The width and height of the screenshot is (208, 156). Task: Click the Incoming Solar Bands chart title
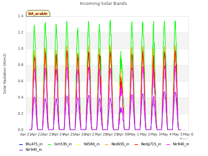coord(103,4)
